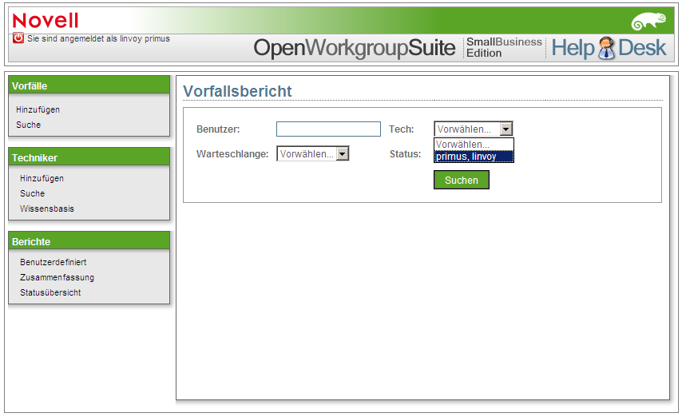Open the Benutzerdefiniert report
This screenshot has height=417, width=682.
(53, 263)
